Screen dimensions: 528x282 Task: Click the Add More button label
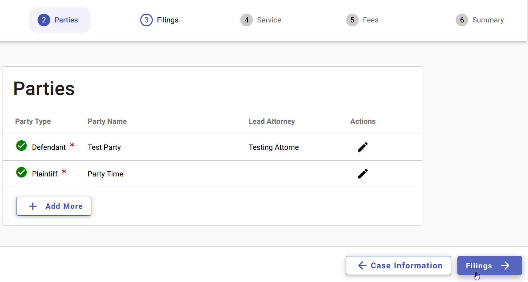click(64, 206)
